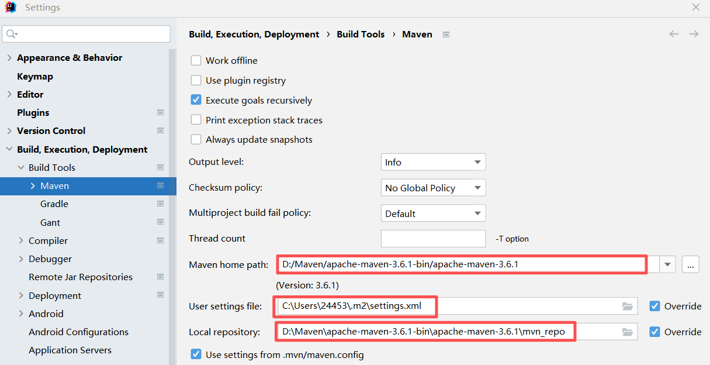This screenshot has height=365, width=710.
Task: Expand the Deployment node
Action: (x=20, y=295)
